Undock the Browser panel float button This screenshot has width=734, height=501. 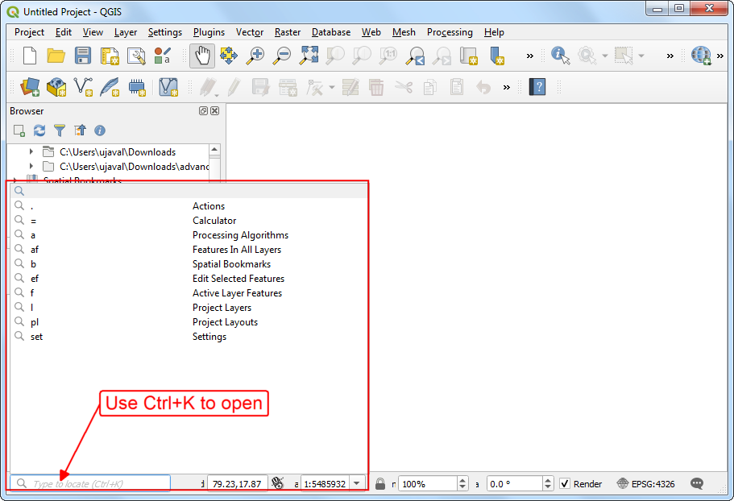(x=203, y=111)
